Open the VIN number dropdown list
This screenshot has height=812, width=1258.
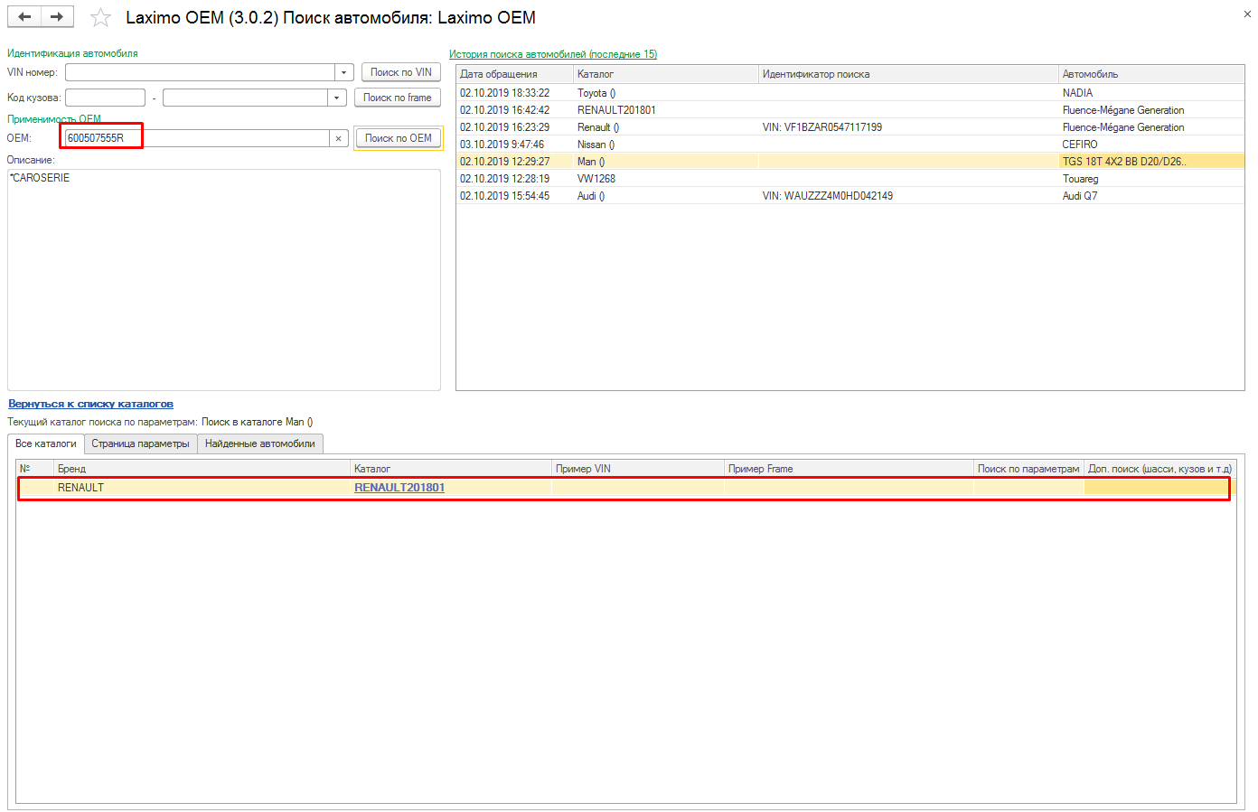click(x=343, y=72)
